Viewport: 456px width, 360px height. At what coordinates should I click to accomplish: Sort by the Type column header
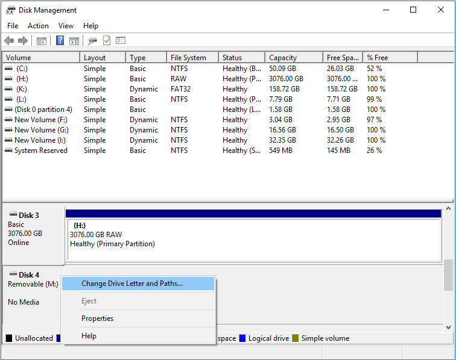(147, 57)
